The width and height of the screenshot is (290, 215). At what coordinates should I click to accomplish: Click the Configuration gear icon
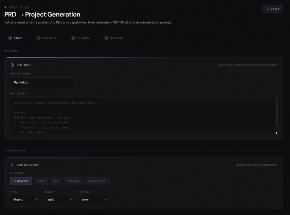12,165
